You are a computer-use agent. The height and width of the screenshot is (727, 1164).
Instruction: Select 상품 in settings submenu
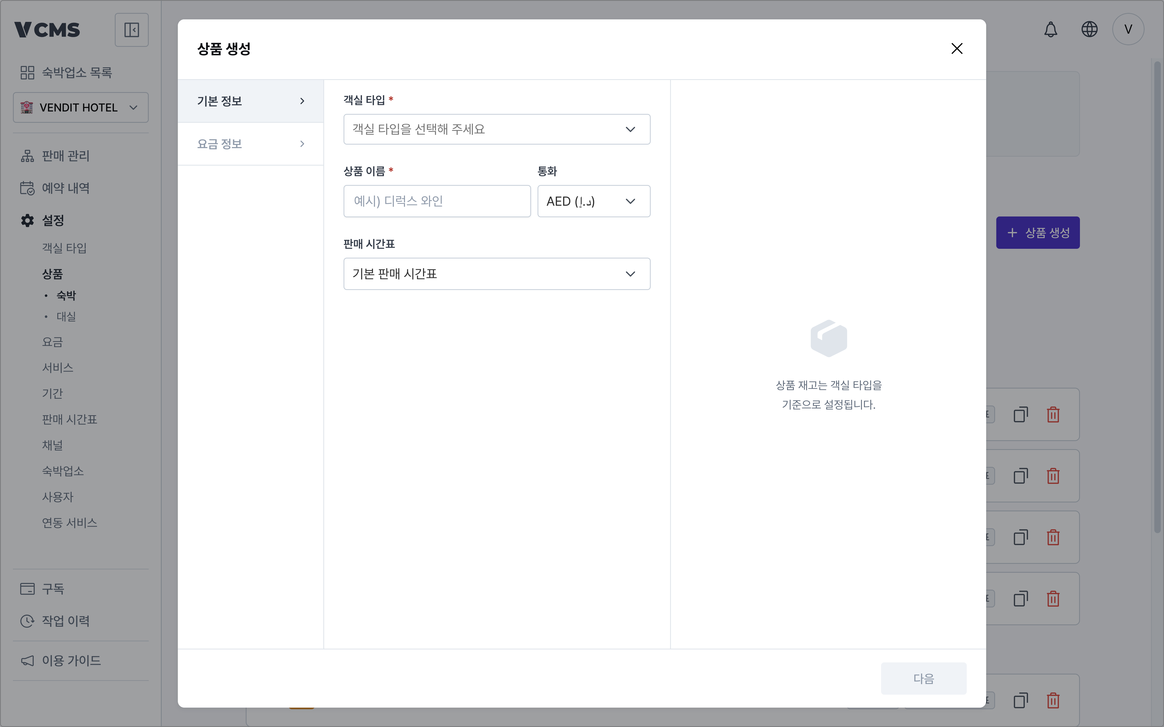pyautogui.click(x=53, y=274)
